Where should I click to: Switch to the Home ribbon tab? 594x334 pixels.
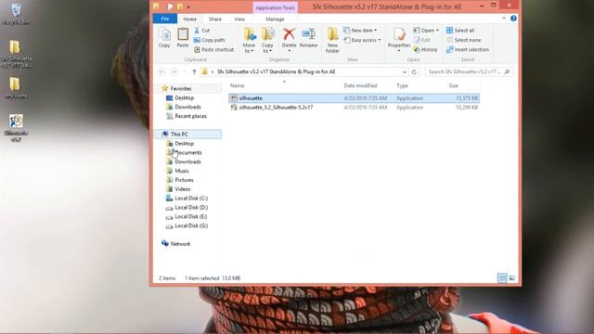click(189, 19)
